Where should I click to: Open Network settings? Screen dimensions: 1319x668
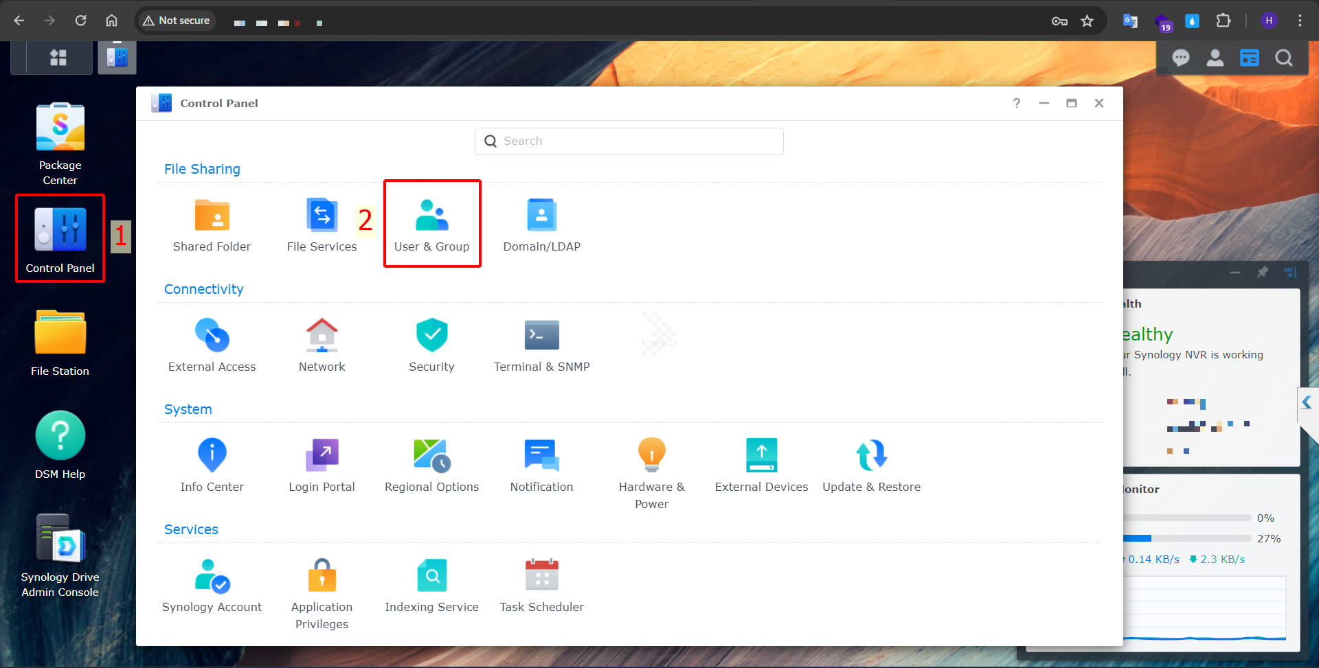tap(322, 344)
